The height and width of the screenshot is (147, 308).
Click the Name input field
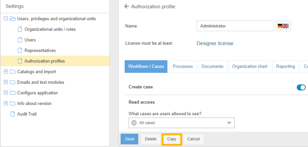tap(235, 26)
